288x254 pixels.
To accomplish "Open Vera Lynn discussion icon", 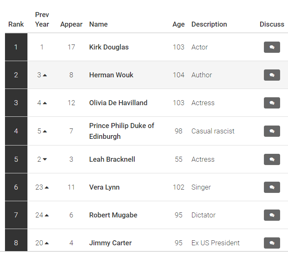I will point(272,187).
